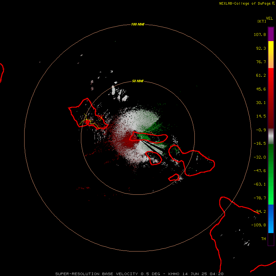Screen dimensions: 276x276
Task: Click the -47.6 legend value
Action: tap(260, 171)
